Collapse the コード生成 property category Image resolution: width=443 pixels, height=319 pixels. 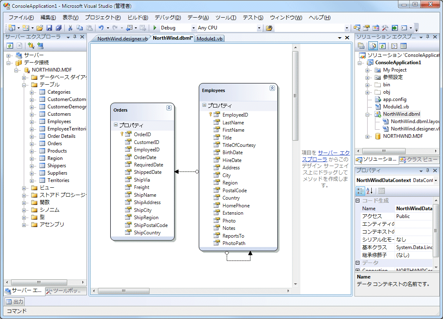[357, 200]
